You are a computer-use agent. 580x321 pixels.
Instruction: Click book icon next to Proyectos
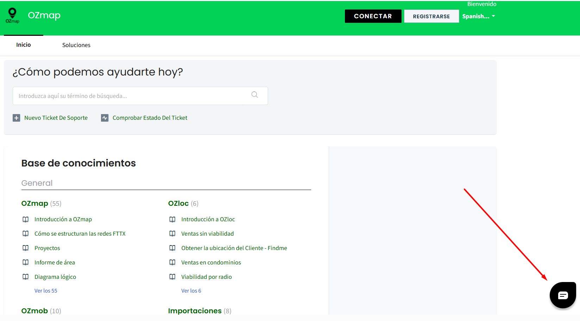click(26, 248)
